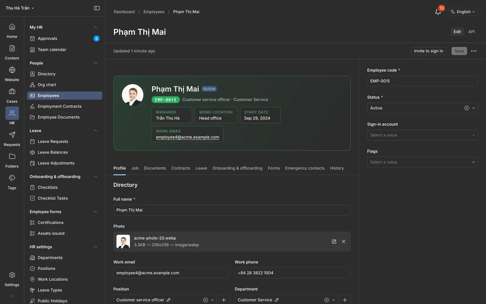486x304 pixels.
Task: Edit the acme-photo-20.webp photo
Action: (334, 242)
